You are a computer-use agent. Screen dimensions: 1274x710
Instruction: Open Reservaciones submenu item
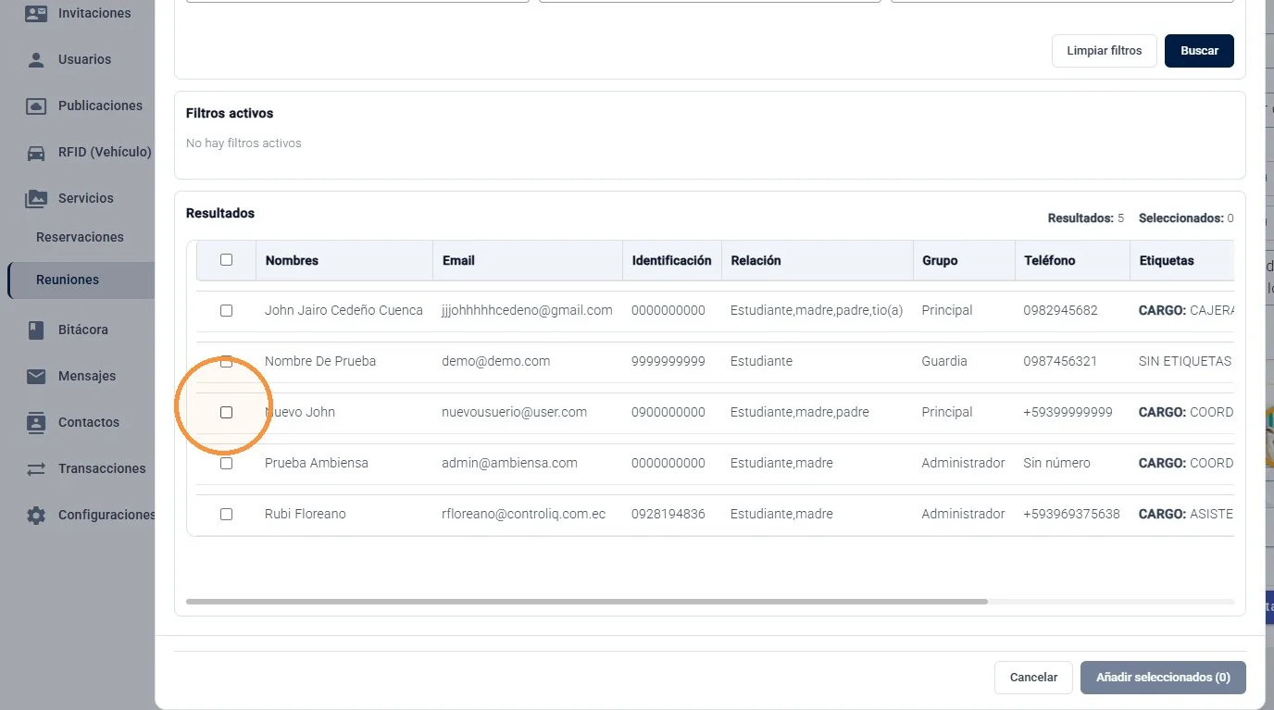80,237
